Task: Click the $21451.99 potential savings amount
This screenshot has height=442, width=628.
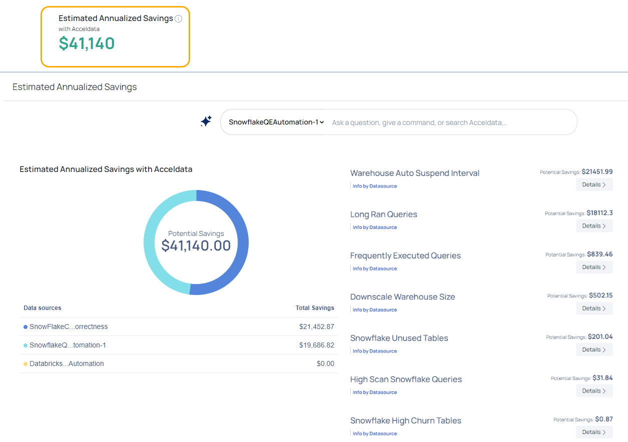Action: pyautogui.click(x=597, y=171)
